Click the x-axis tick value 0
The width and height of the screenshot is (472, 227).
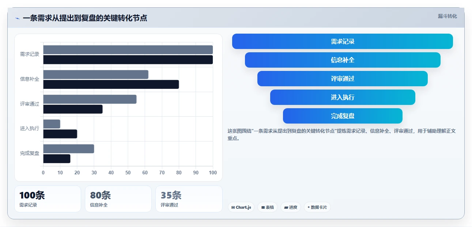coord(43,173)
